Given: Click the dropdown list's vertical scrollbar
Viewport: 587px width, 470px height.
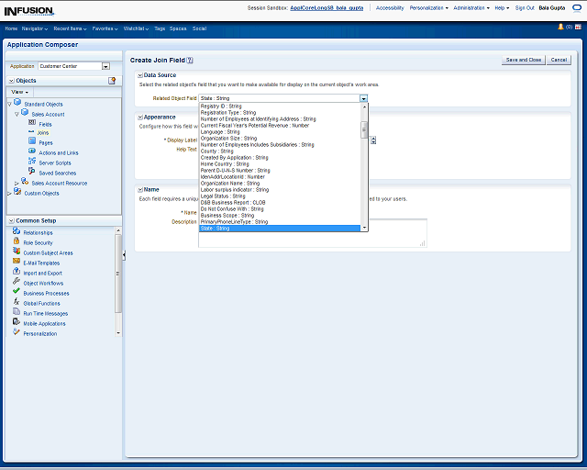Looking at the screenshot, I should pos(364,129).
